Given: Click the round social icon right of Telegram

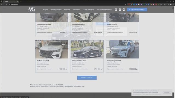Looking at the screenshot, I should pyautogui.click(x=124, y=10).
